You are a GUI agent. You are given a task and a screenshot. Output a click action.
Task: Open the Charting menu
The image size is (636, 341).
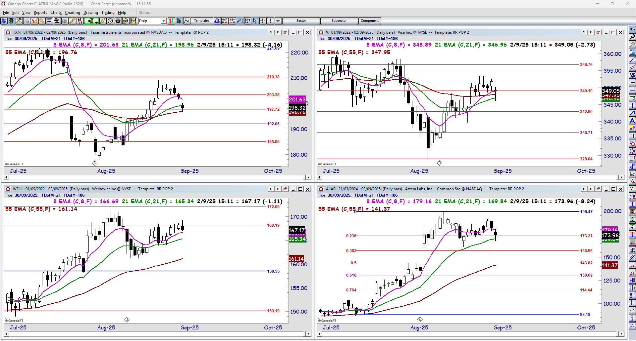(x=73, y=13)
